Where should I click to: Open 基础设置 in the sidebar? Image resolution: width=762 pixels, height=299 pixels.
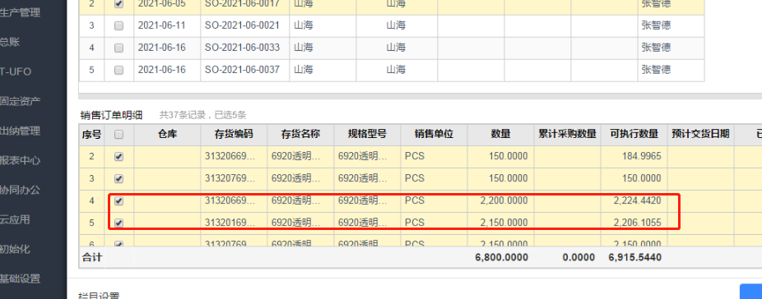point(20,279)
